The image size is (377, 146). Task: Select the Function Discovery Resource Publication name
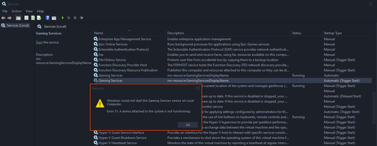[x=128, y=70]
